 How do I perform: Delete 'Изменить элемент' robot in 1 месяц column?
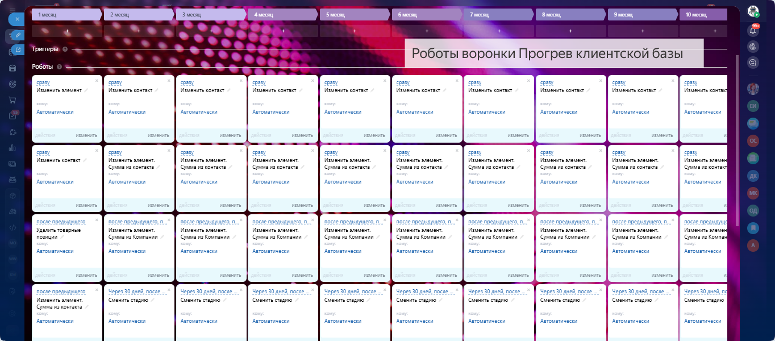click(97, 81)
